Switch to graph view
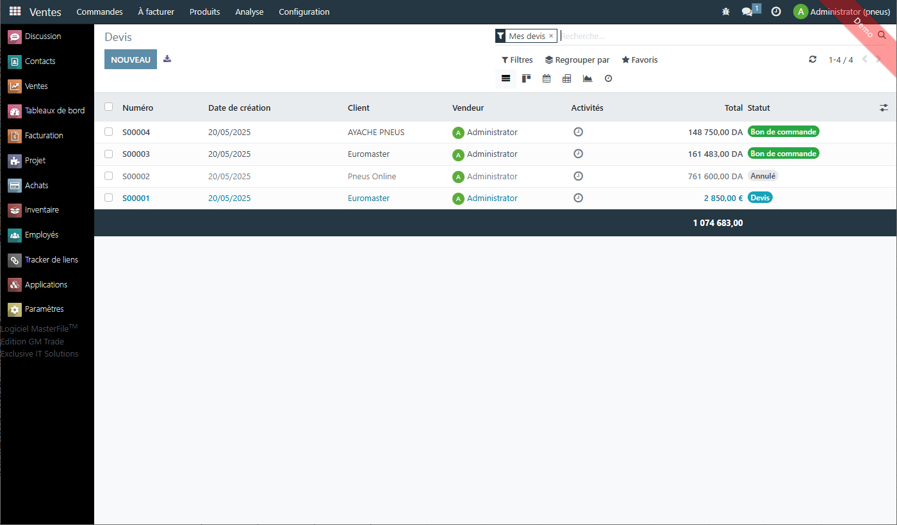This screenshot has height=525, width=897. (x=588, y=79)
